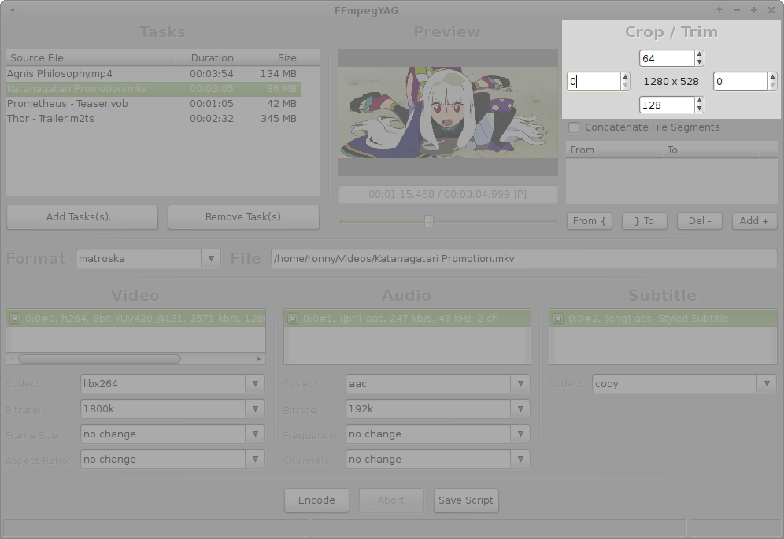Screen dimensions: 784x539
Task: Open audio Bitrate 192k dropdown
Action: click(x=520, y=409)
